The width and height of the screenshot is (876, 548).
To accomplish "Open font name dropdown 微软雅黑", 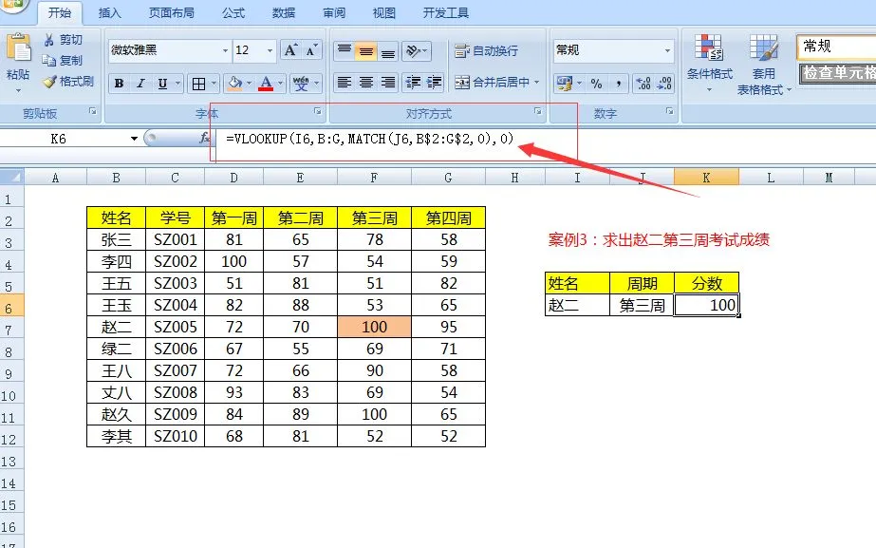I will tap(226, 50).
